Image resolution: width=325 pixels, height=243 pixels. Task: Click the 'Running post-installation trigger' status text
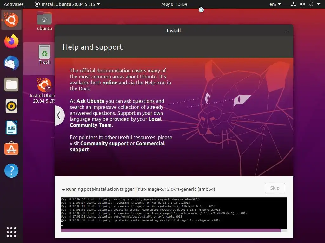pyautogui.click(x=140, y=189)
